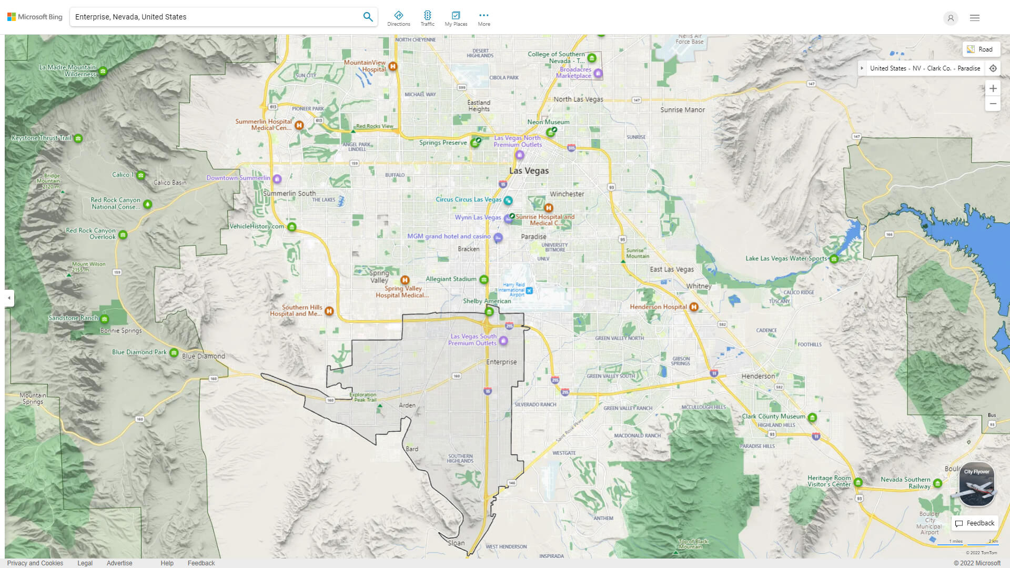Open the user profile icon

click(x=951, y=18)
